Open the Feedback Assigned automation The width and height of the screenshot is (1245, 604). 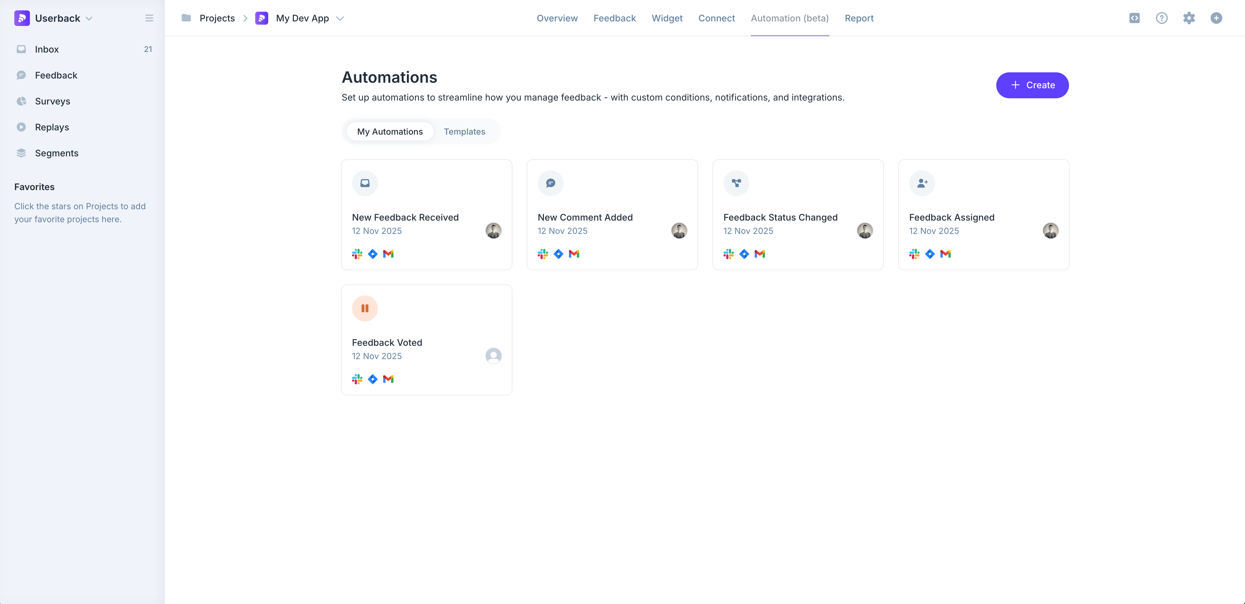[x=984, y=215]
